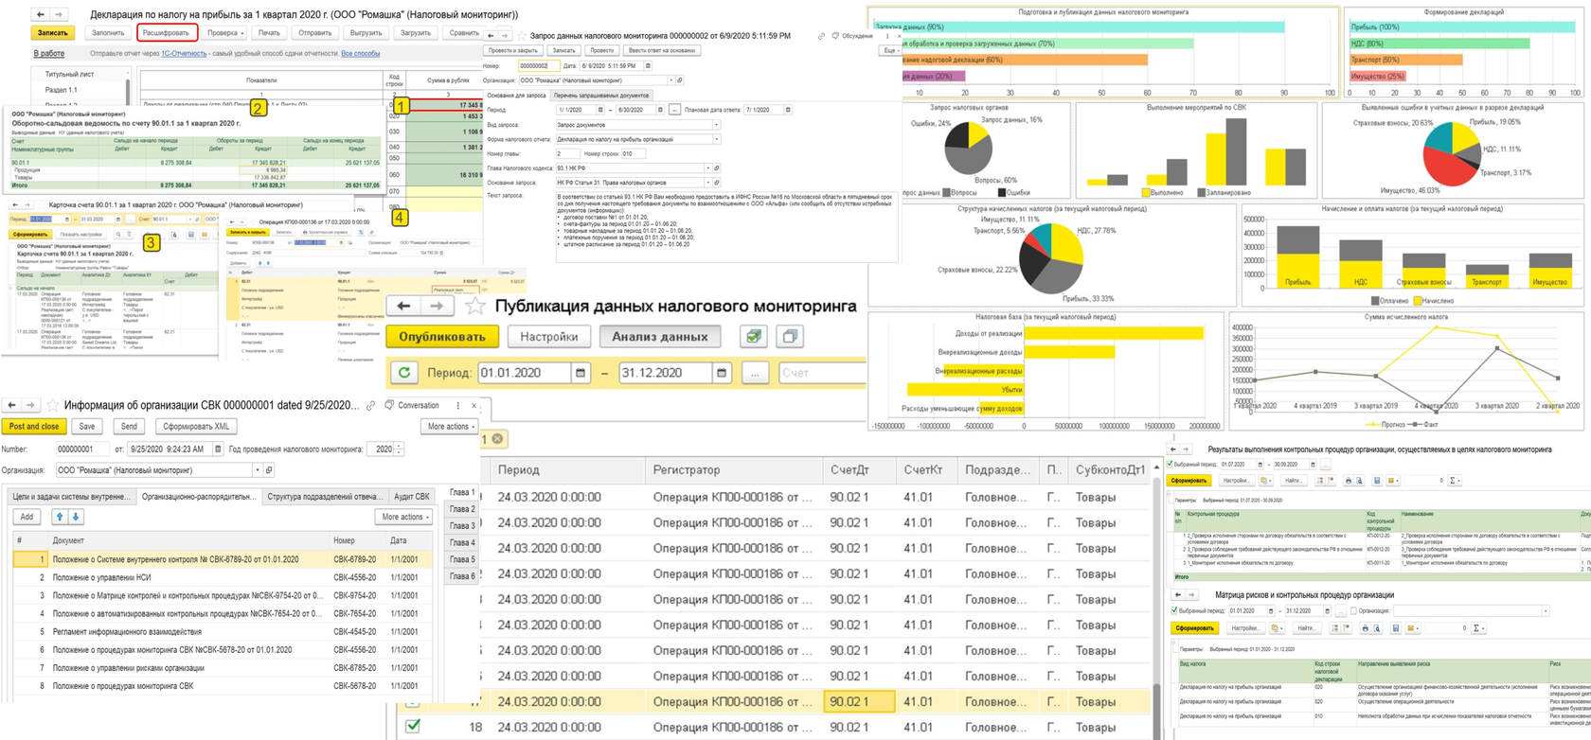Screen dimensions: 1591x740
Task: Switch to the Цели и задачи системы внутренне... tab
Action: (x=71, y=497)
